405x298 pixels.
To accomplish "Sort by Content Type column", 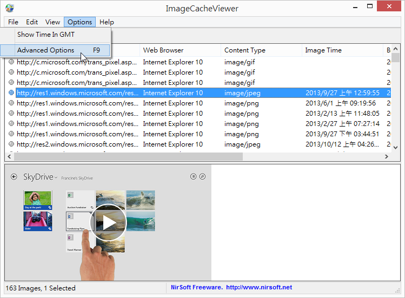I will 261,50.
